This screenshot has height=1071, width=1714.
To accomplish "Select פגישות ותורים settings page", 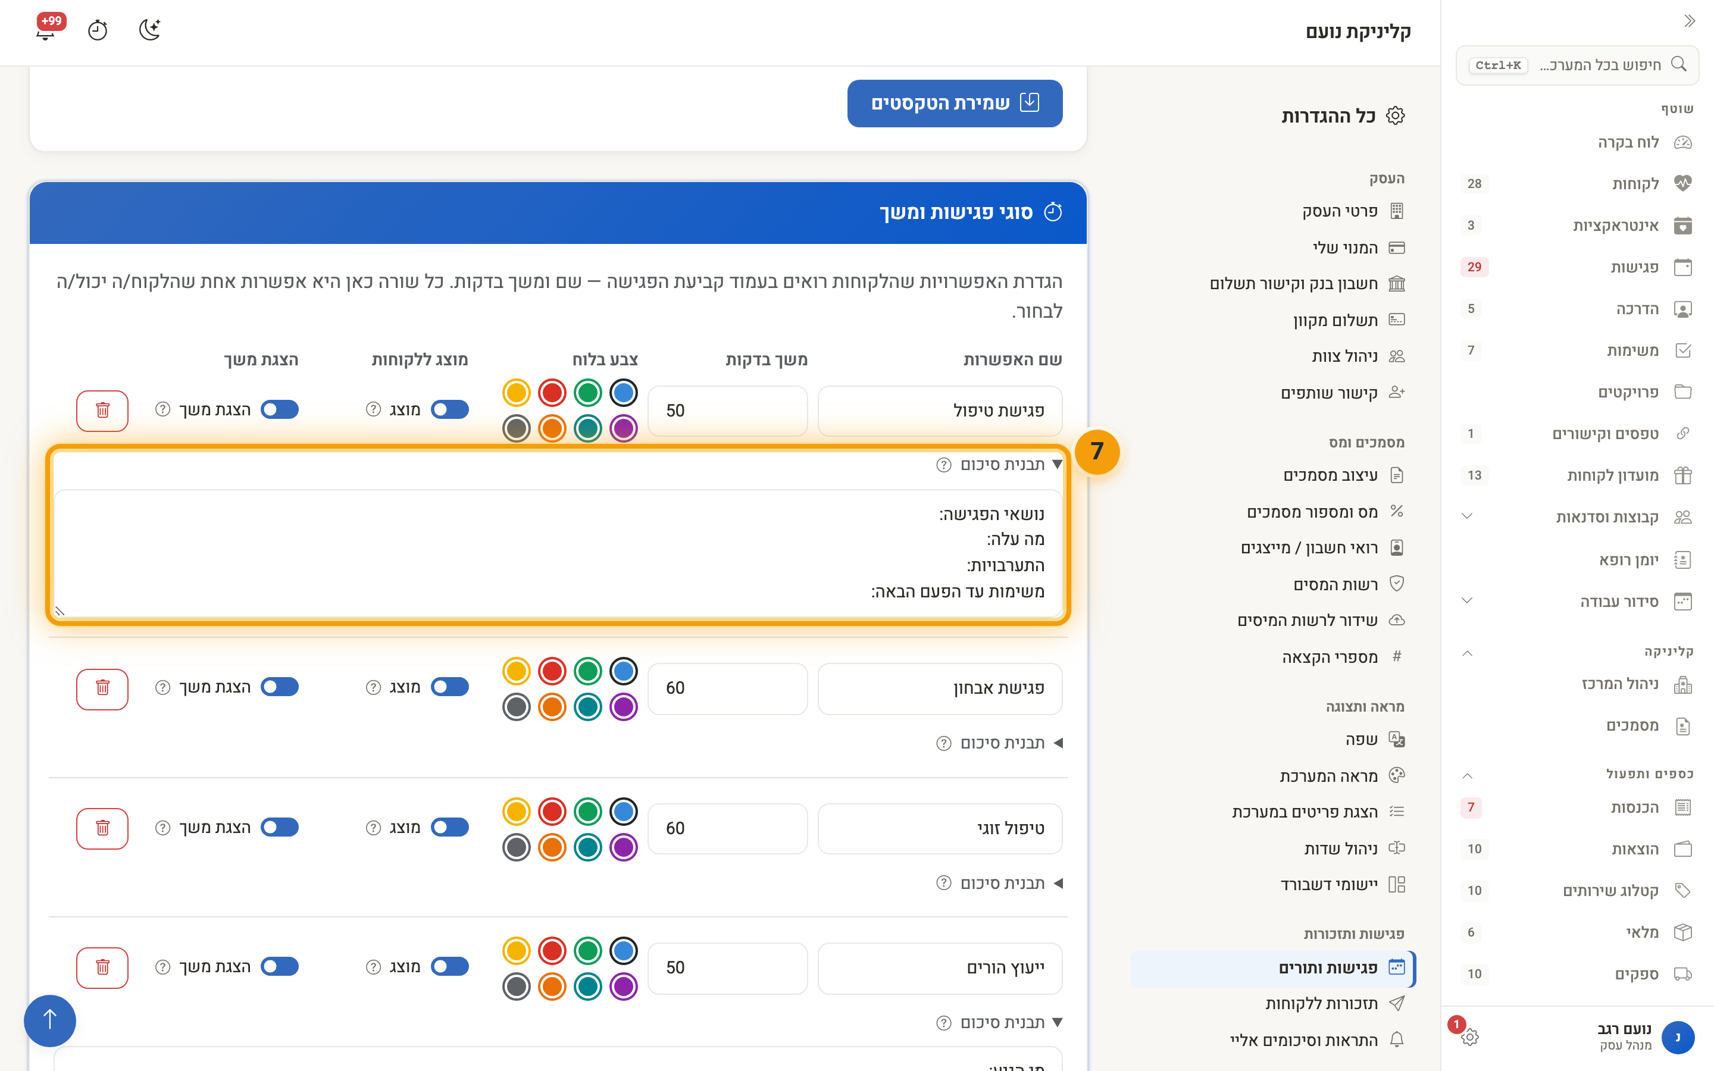I will [x=1274, y=968].
